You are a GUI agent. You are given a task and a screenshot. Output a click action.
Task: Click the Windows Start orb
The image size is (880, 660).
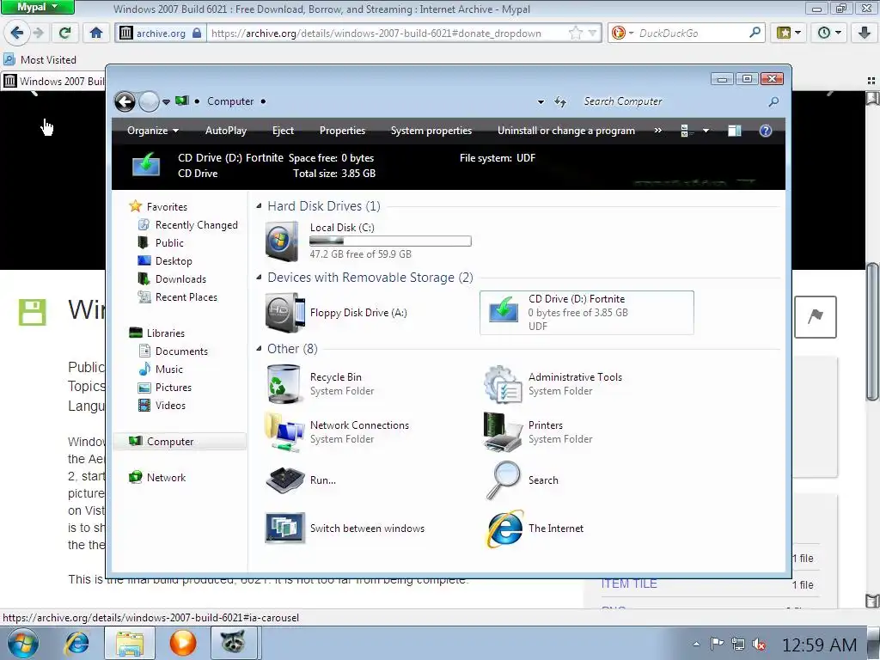(x=23, y=643)
